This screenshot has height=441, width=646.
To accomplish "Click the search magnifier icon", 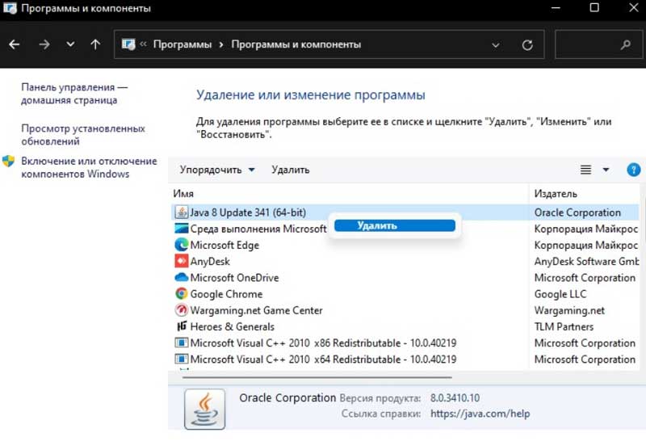I will [x=625, y=44].
